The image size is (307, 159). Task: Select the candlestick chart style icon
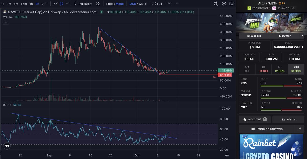62,4
